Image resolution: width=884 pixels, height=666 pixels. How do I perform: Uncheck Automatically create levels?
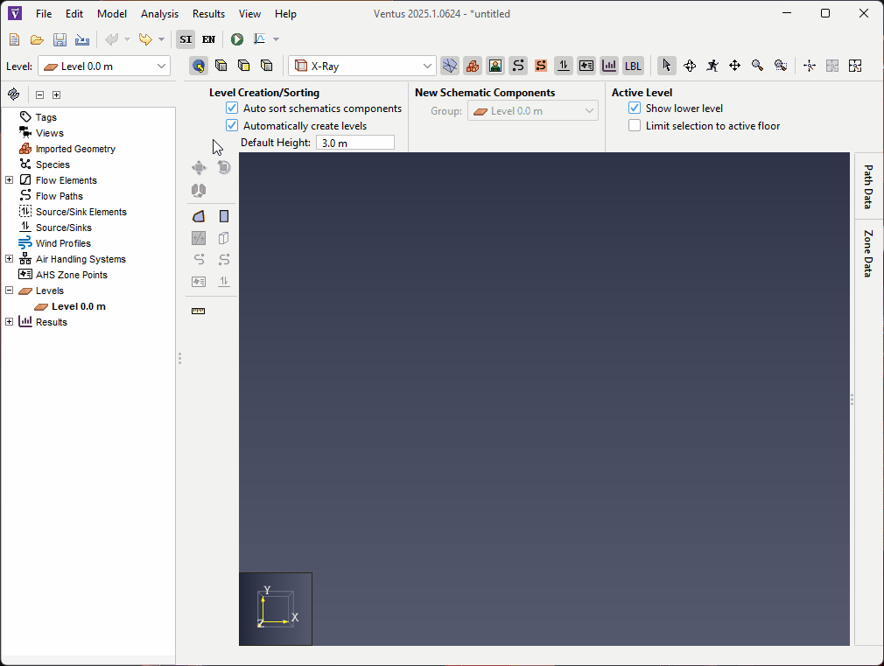[232, 125]
